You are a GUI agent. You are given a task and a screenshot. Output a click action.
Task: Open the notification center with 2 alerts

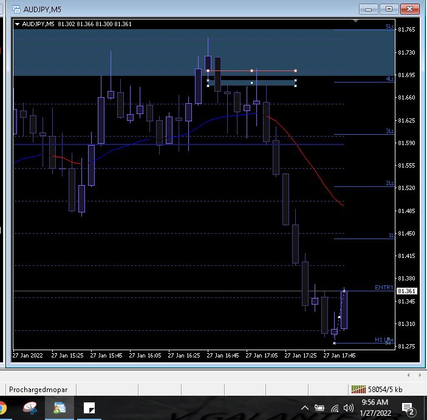(x=408, y=408)
